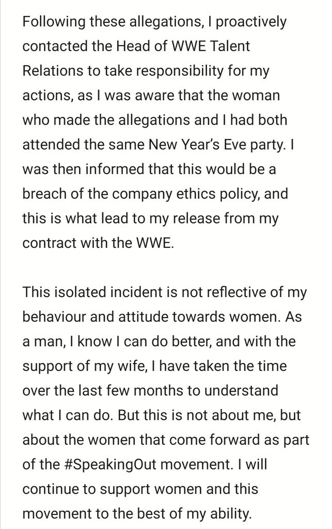This screenshot has width=332, height=529.
Task: Click 'contract with the WWE.' line
Action: click(99, 243)
